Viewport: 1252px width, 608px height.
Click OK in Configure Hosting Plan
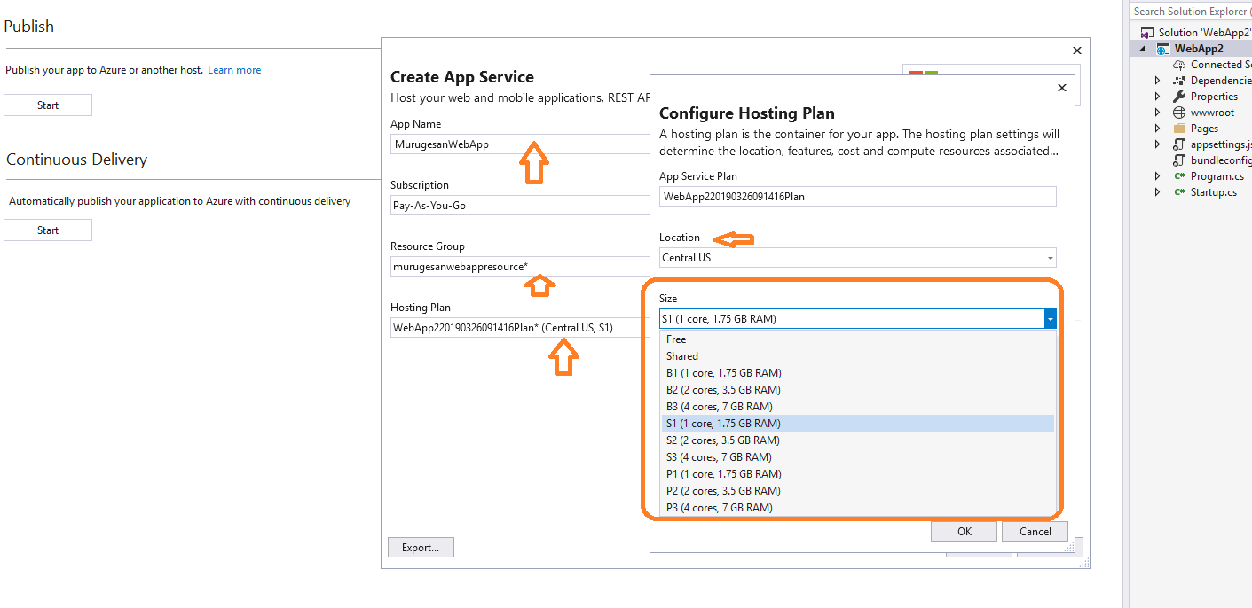tap(964, 531)
